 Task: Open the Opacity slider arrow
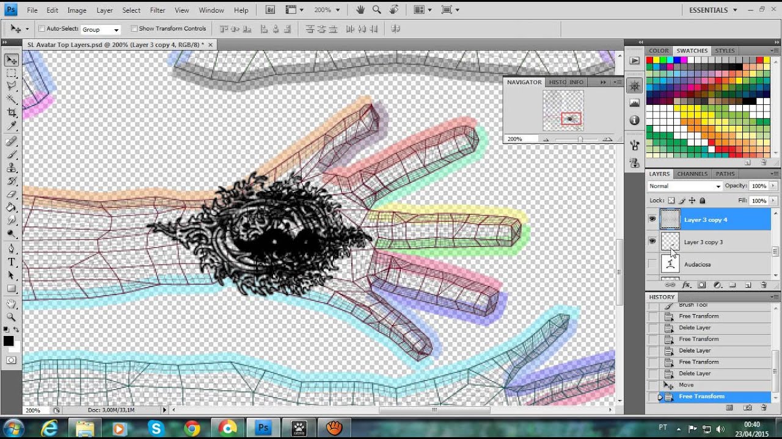[774, 186]
